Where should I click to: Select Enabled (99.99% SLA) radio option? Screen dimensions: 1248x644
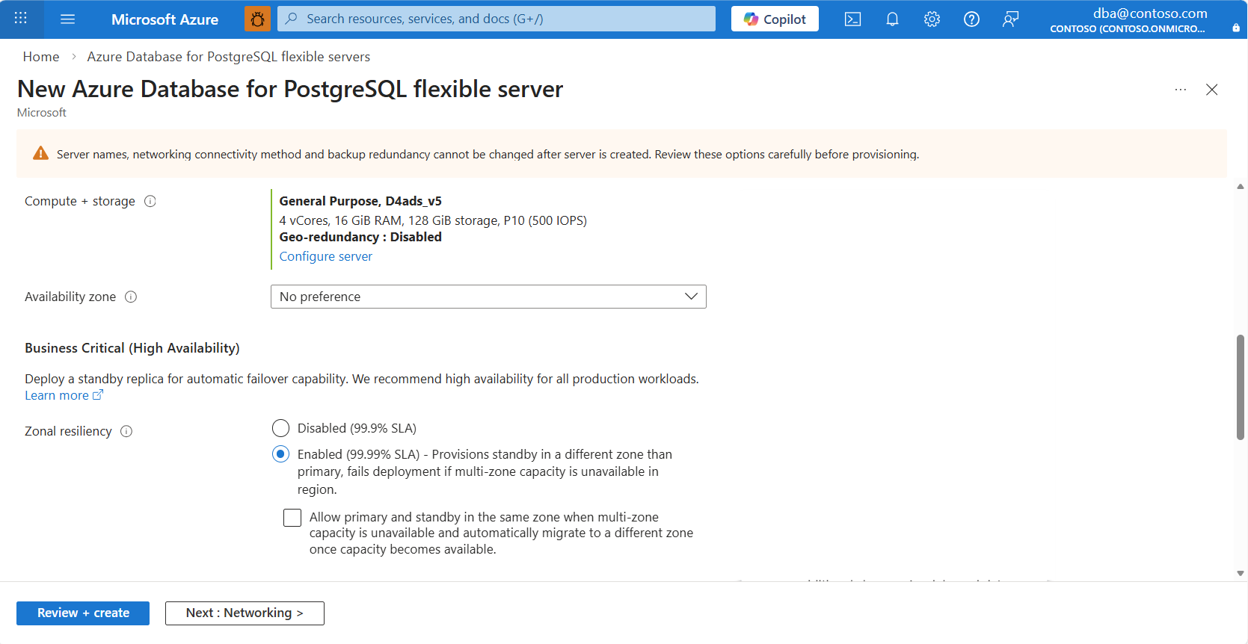coord(280,454)
